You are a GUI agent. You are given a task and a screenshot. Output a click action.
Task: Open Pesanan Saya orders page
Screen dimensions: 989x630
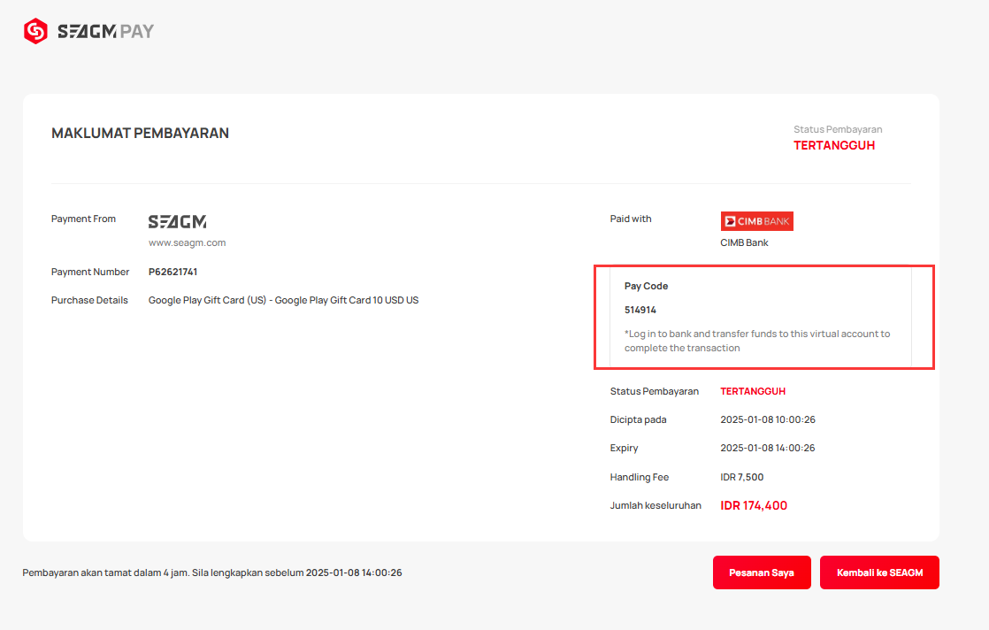click(762, 572)
